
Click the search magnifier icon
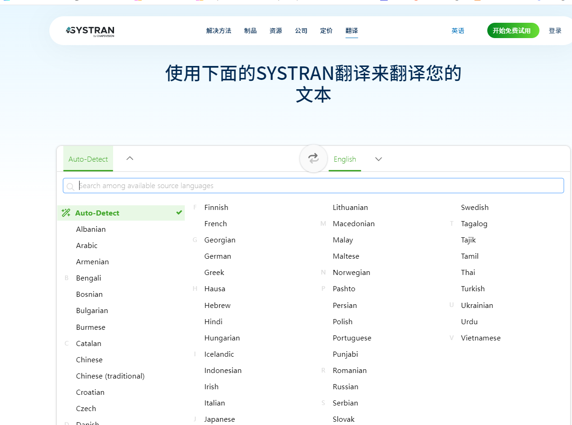tap(70, 186)
